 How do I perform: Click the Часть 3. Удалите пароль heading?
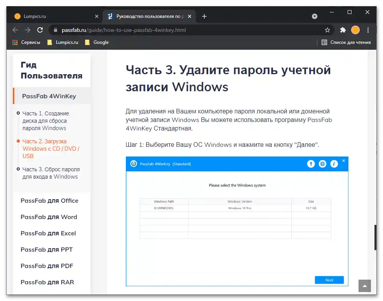(228, 78)
